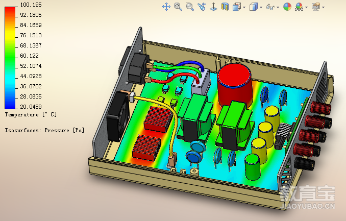
Task: Click the Display Style cube icon
Action: pyautogui.click(x=254, y=7)
